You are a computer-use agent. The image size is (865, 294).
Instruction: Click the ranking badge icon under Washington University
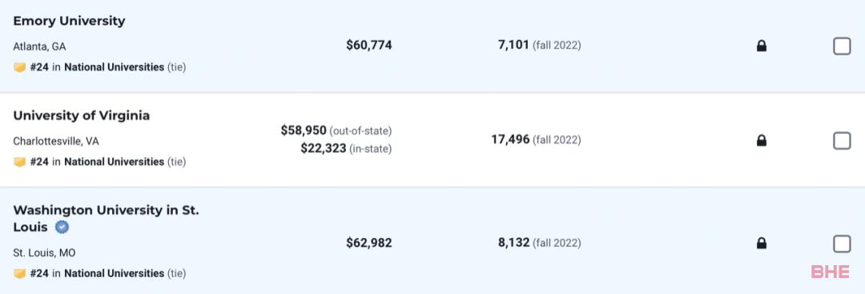(x=20, y=274)
